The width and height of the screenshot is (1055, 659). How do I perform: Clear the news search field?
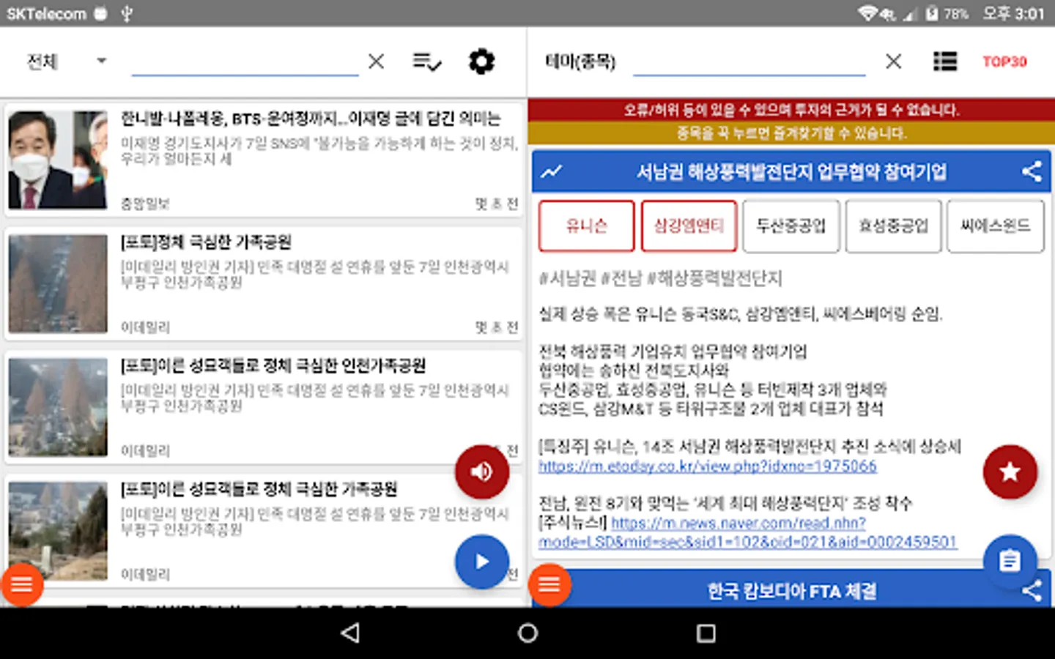(377, 62)
